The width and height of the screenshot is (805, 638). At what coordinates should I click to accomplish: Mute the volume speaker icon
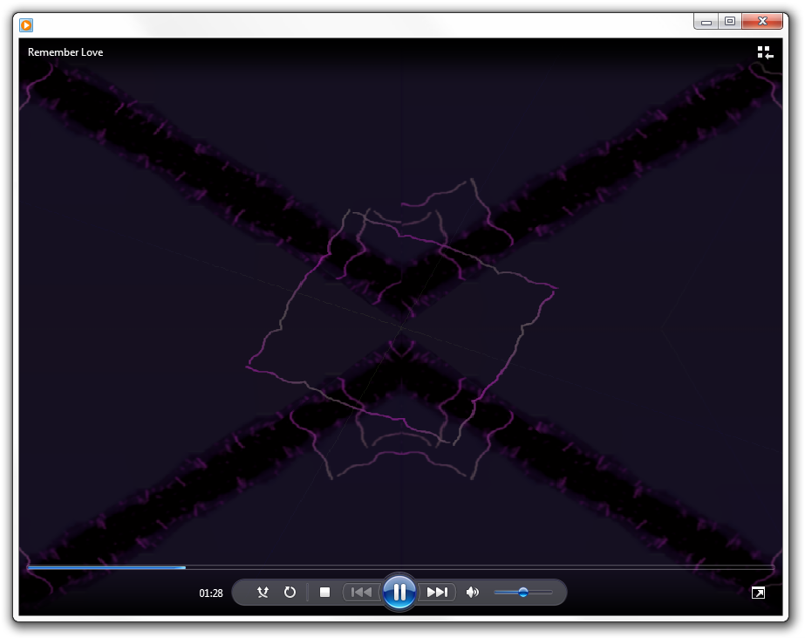tap(473, 593)
